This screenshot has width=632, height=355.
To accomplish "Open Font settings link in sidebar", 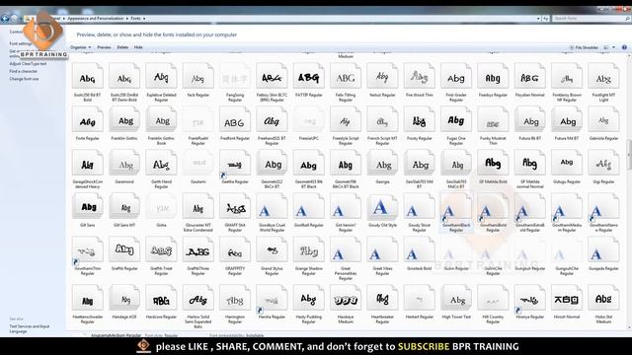I will pyautogui.click(x=20, y=43).
